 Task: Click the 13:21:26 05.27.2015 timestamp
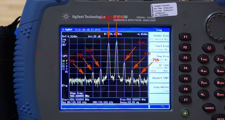[x=87, y=30]
